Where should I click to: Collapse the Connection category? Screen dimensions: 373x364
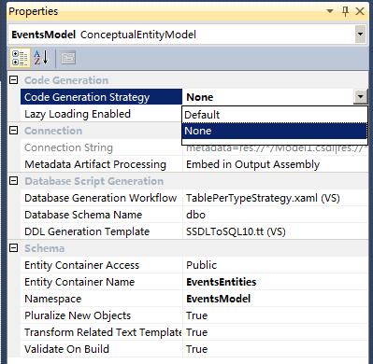coord(13,131)
